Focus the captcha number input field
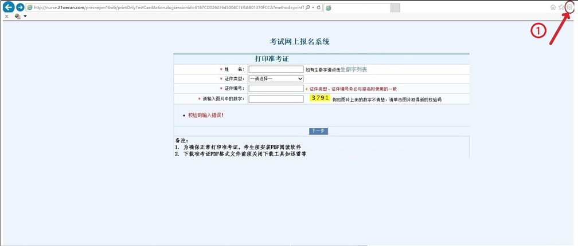This screenshot has height=246, width=578. [x=276, y=99]
